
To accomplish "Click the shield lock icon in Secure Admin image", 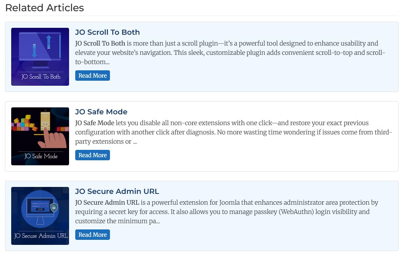I will pyautogui.click(x=54, y=207).
